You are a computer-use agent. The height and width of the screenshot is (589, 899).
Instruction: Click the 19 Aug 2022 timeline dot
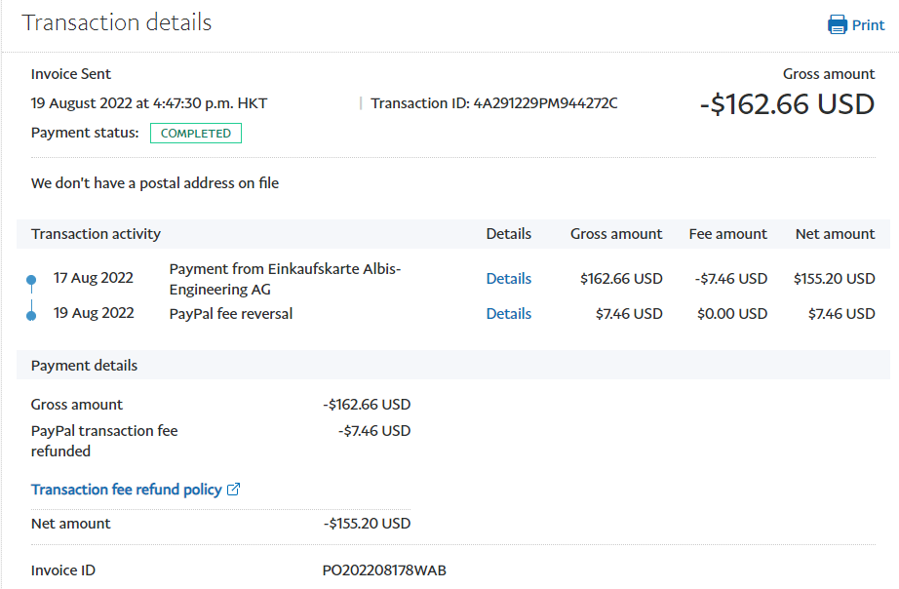click(31, 315)
